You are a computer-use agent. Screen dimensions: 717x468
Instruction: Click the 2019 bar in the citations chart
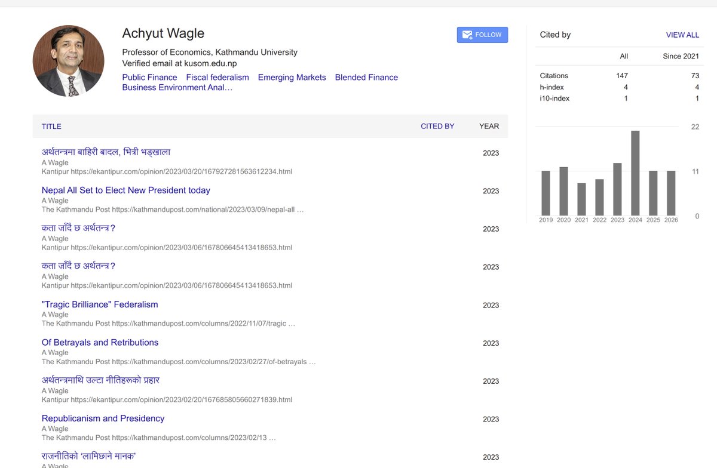(x=546, y=193)
